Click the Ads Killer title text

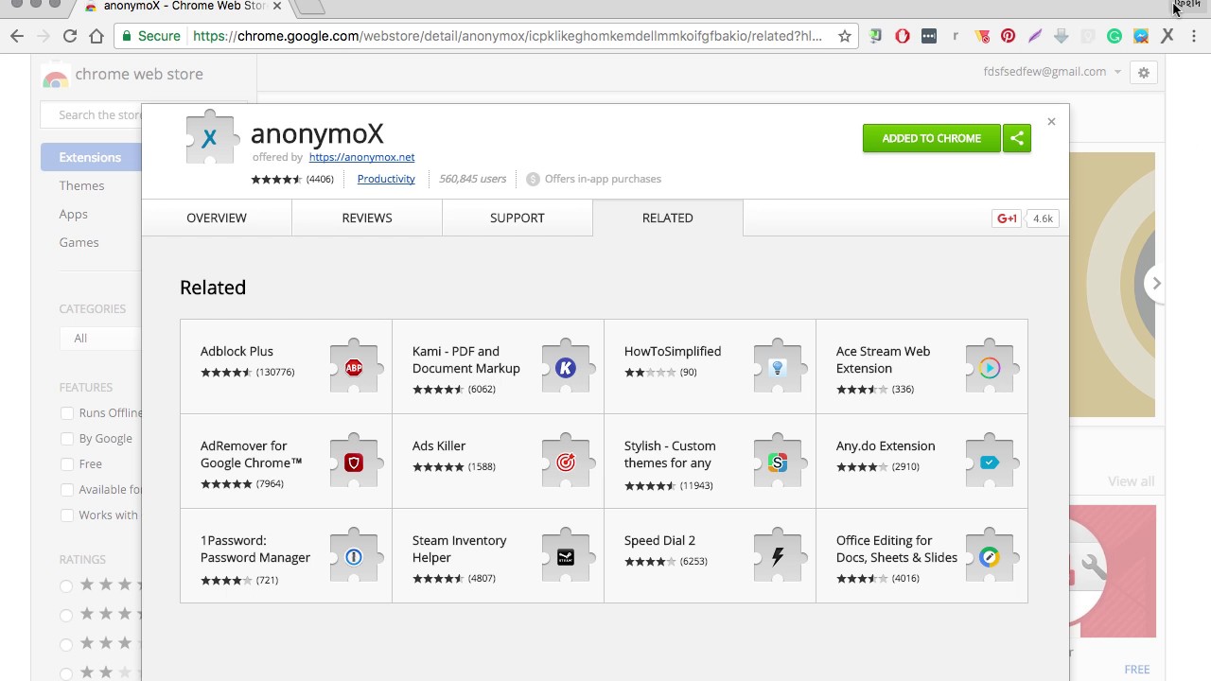439,445
